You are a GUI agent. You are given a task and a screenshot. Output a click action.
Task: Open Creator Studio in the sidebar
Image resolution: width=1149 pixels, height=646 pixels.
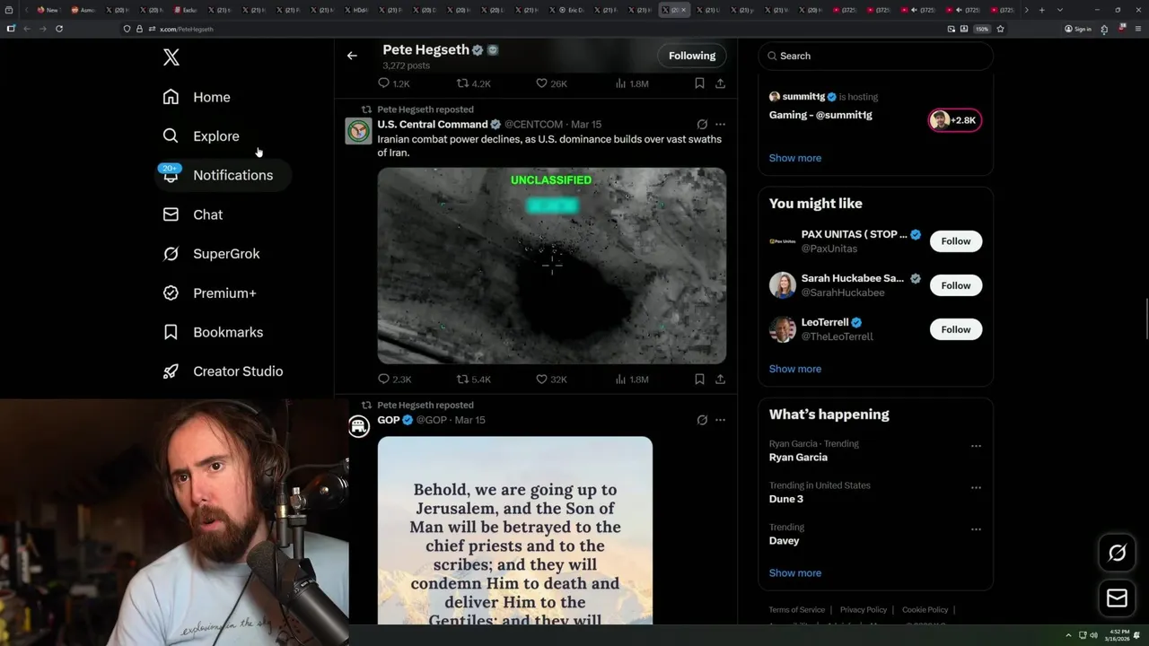[224, 371]
